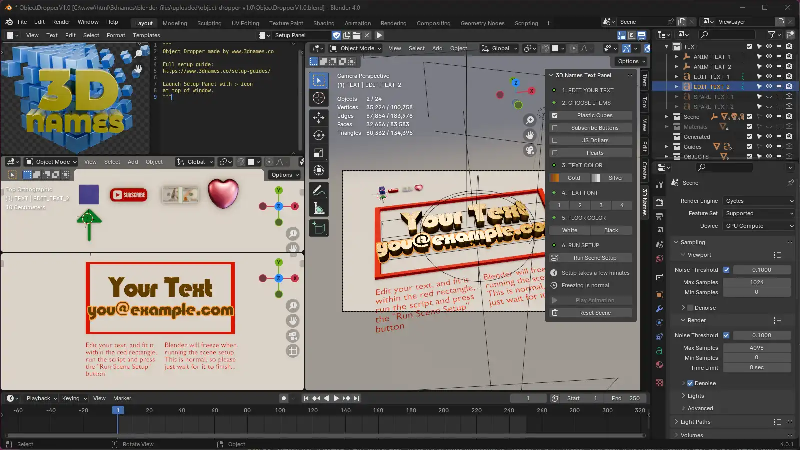The image size is (800, 450).
Task: Open Options in camera viewport header
Action: pyautogui.click(x=632, y=61)
